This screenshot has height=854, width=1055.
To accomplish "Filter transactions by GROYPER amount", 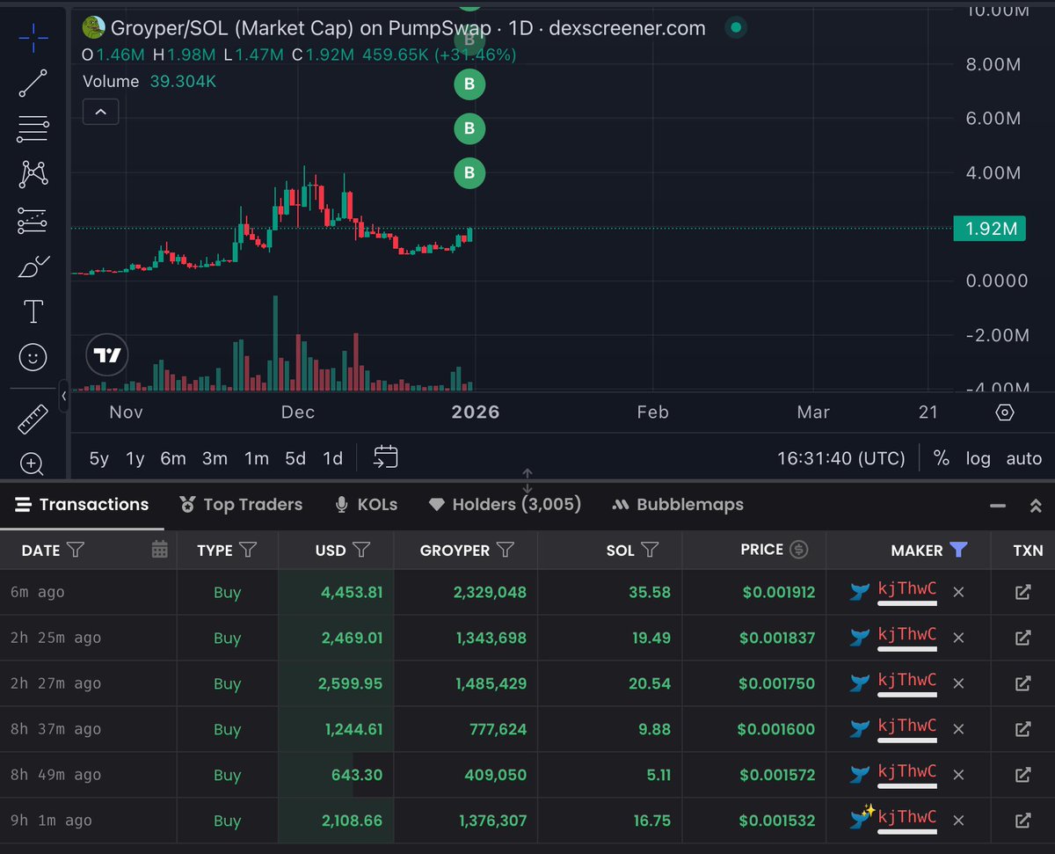I will [505, 550].
